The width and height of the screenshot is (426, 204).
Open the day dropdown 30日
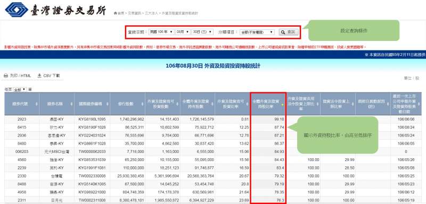pos(202,32)
